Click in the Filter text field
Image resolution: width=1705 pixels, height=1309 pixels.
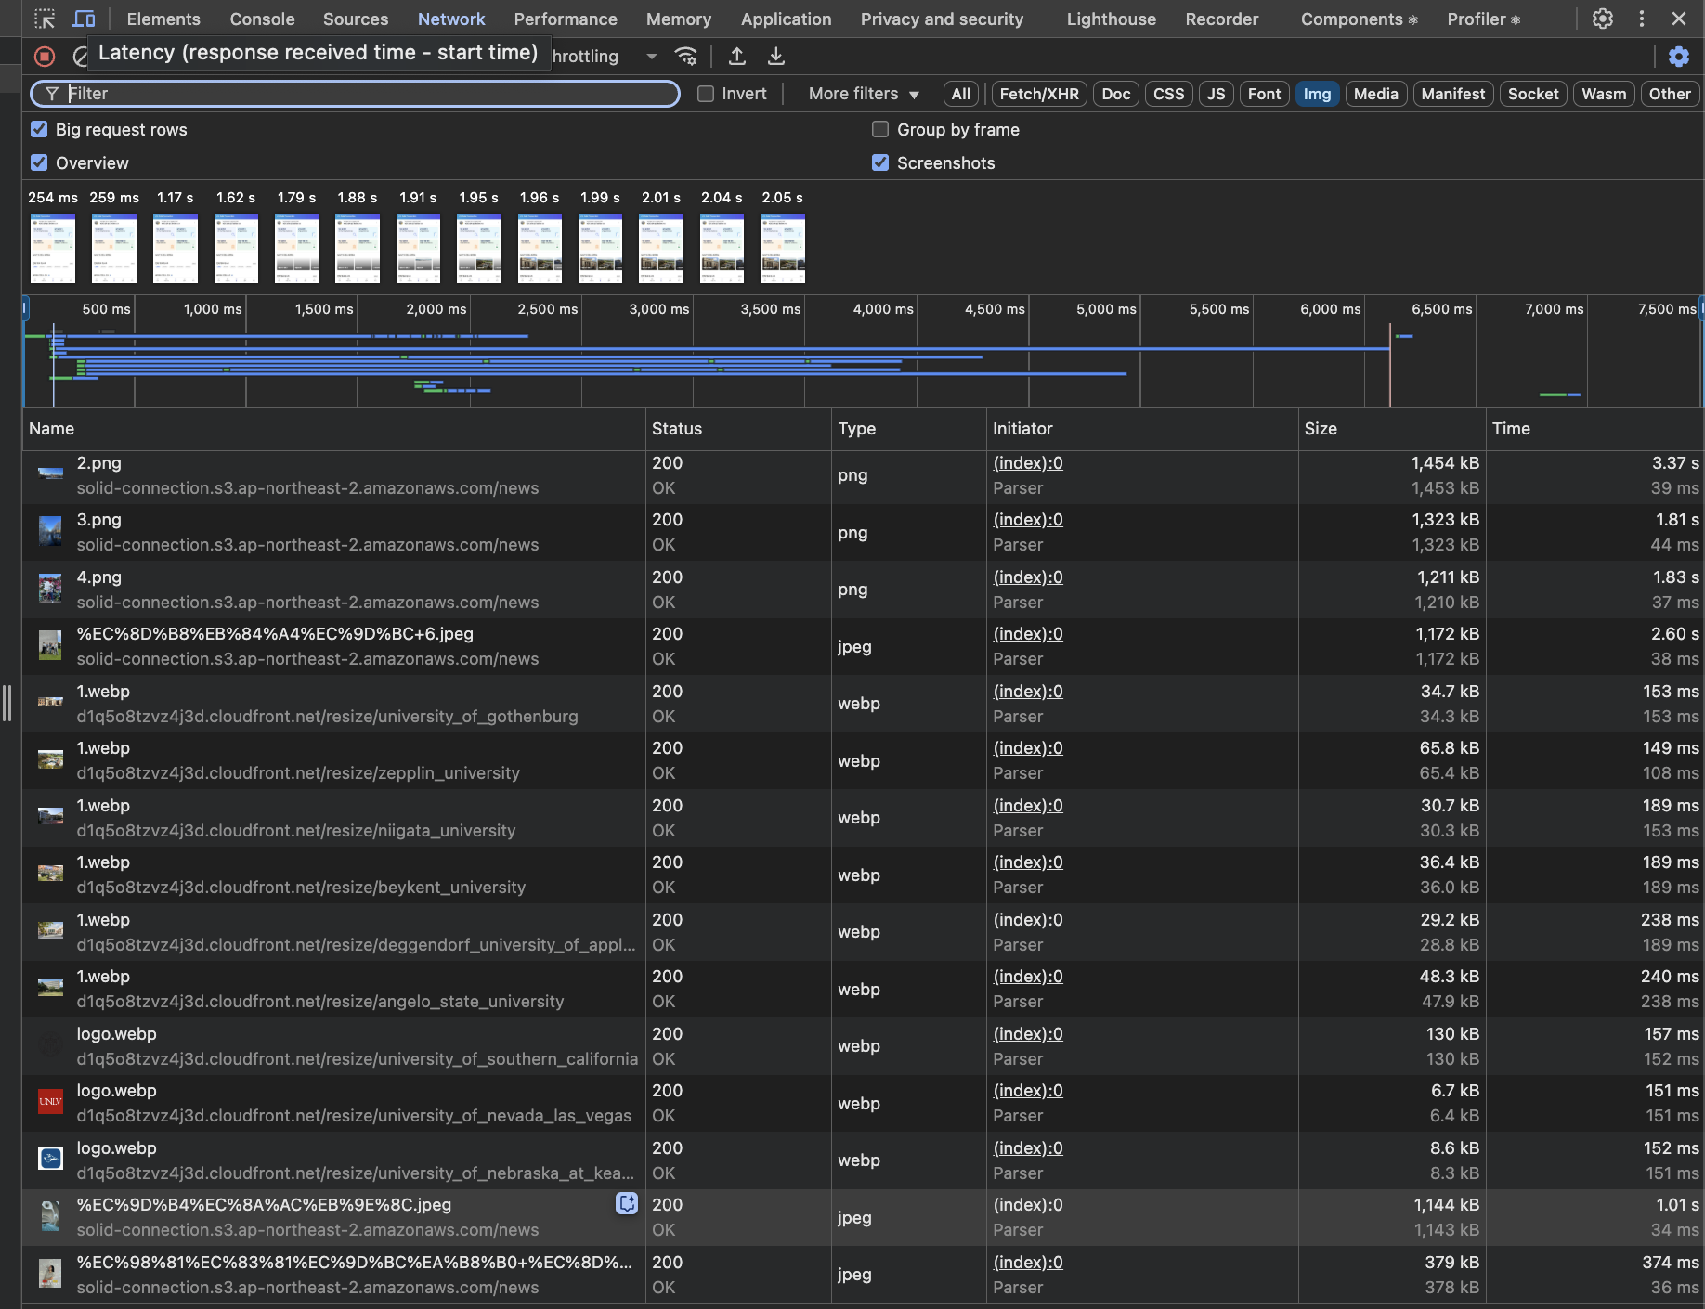point(367,94)
